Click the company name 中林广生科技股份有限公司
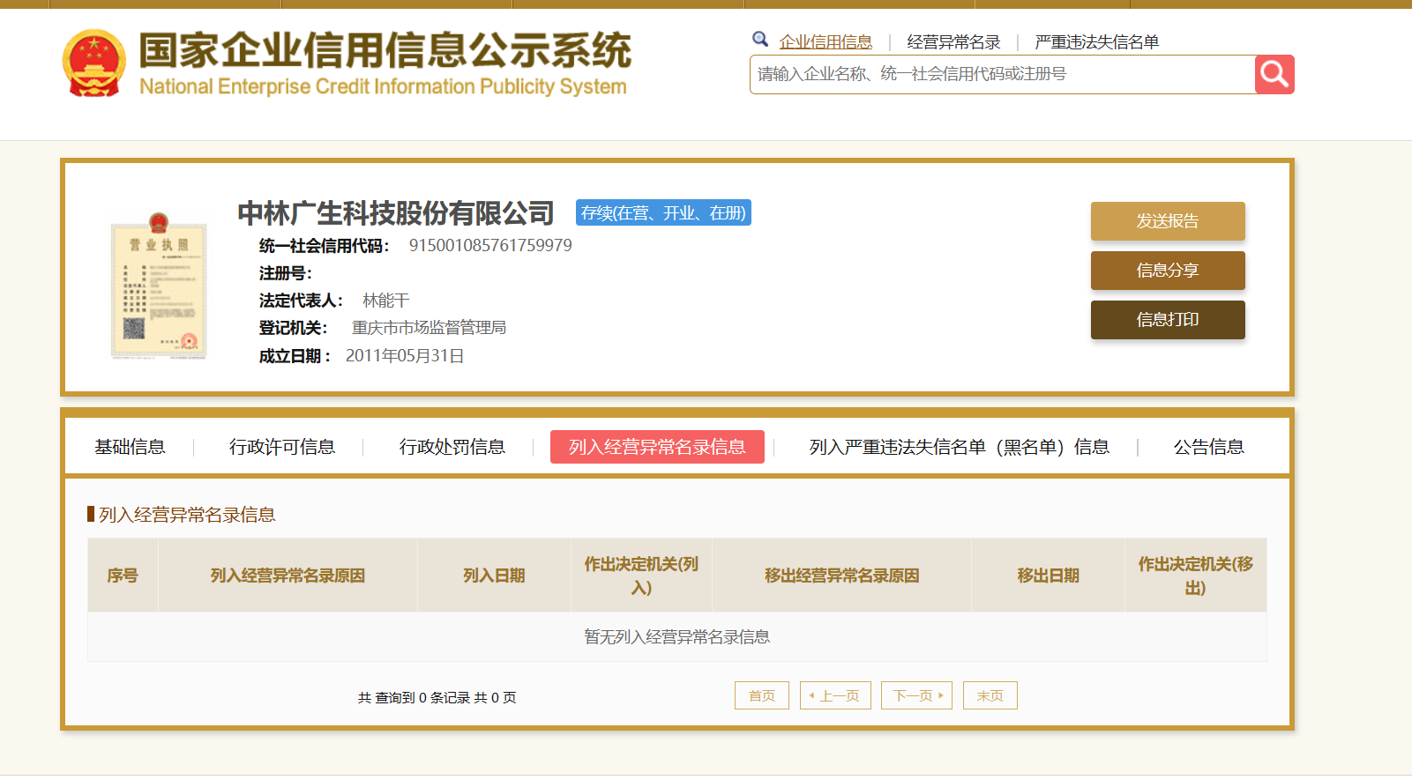This screenshot has height=780, width=1412. click(x=396, y=213)
